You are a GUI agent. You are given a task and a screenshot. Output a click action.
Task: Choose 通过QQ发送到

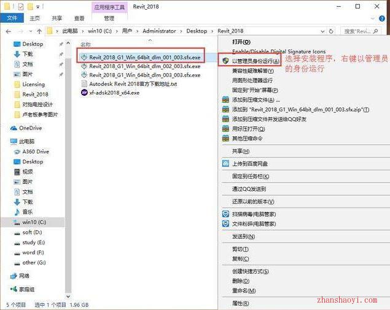click(x=249, y=189)
